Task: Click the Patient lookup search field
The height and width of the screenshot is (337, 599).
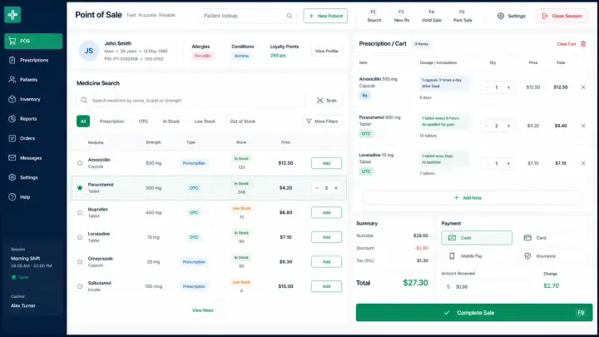Action: click(x=248, y=16)
